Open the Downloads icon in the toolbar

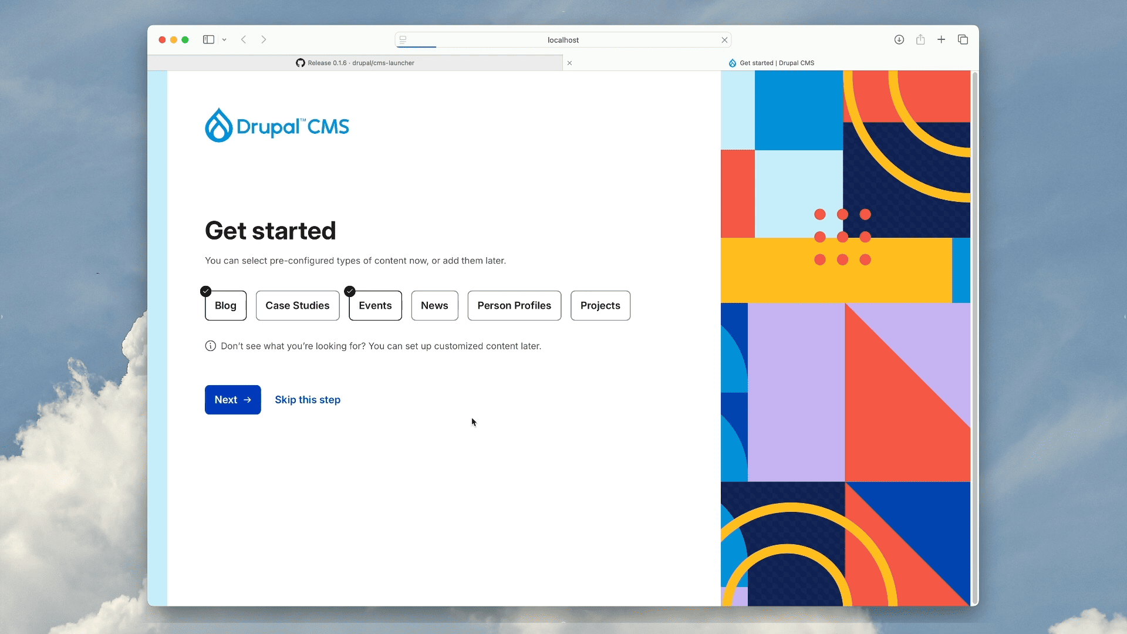pyautogui.click(x=899, y=39)
